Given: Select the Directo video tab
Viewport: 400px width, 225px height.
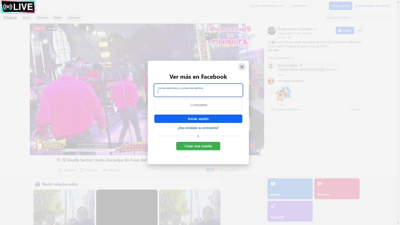Looking at the screenshot, I should click(x=42, y=17).
